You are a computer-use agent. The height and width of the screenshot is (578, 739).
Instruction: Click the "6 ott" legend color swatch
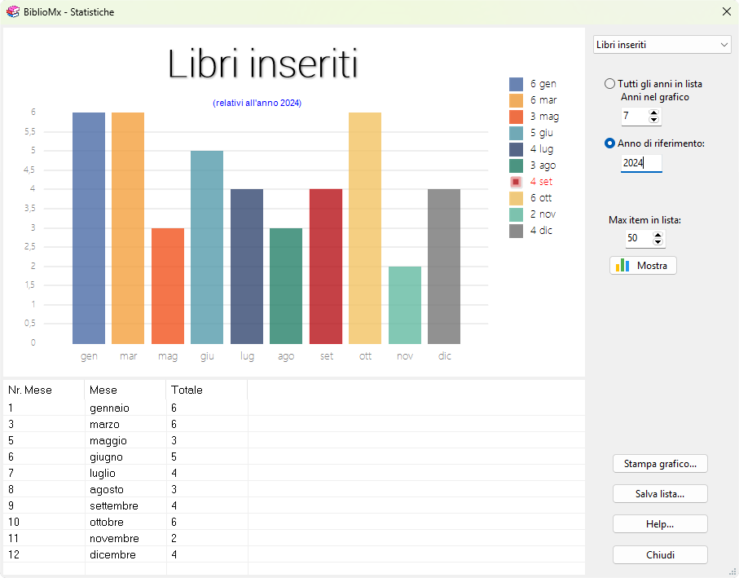(x=517, y=198)
